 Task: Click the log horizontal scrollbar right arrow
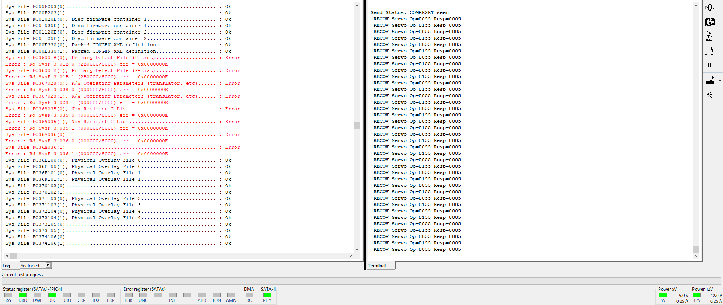coord(351,256)
